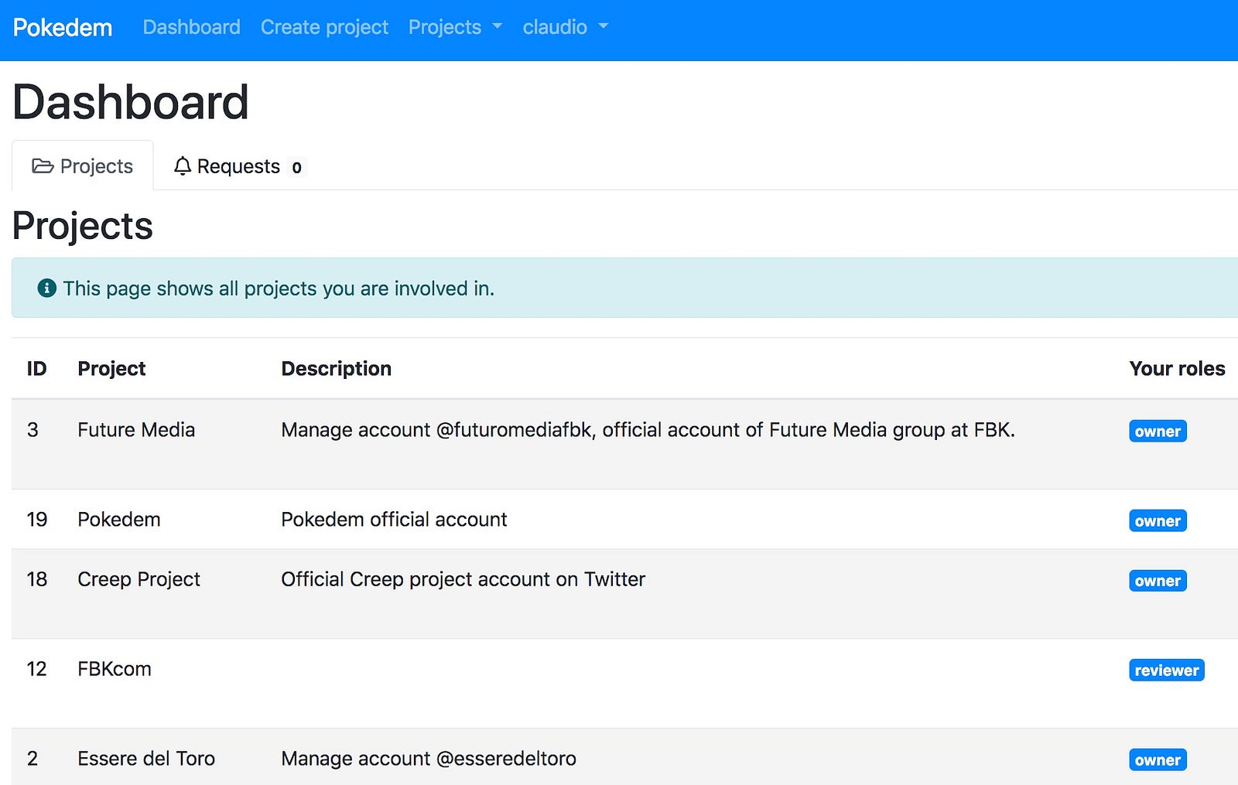
Task: Click owner badge for Creep Project
Action: tap(1158, 581)
